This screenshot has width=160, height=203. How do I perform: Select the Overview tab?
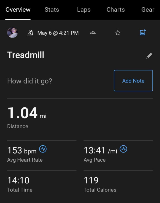[18, 10]
